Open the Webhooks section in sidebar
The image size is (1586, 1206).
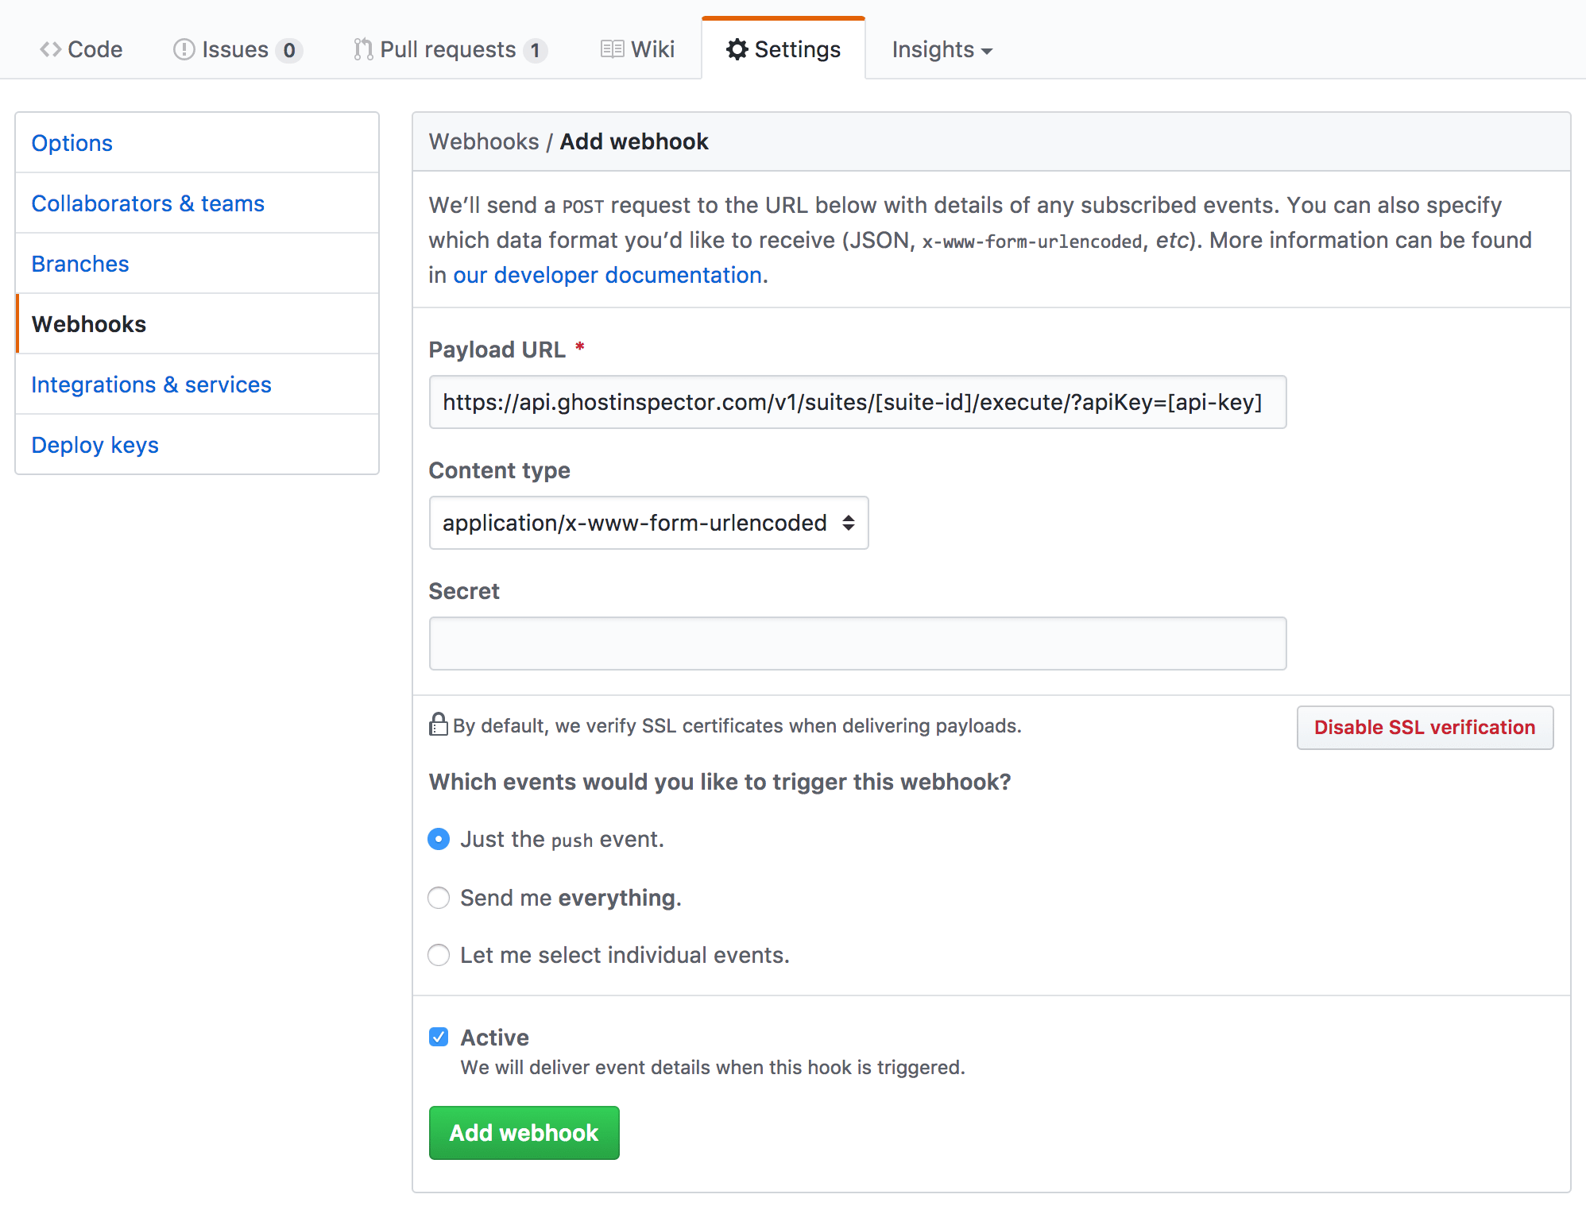tap(88, 324)
